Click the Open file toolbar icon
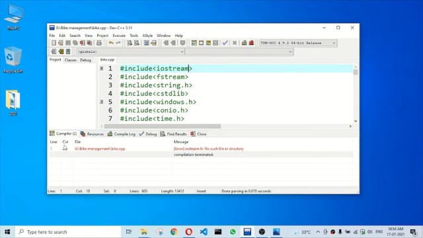Image resolution: width=423 pixels, height=238 pixels. 61,43
